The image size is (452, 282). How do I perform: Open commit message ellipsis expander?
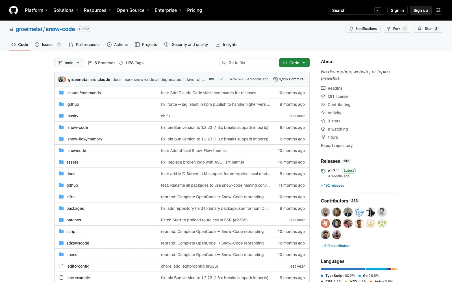(211, 79)
